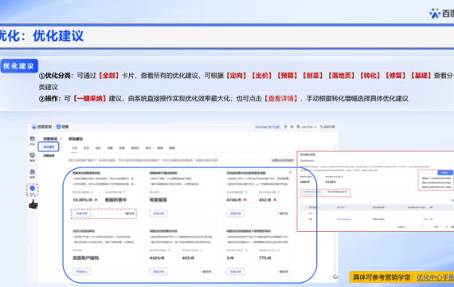Expand the blue 一键采纳 dropdown in detail panel
454x287 pixels.
[x=444, y=172]
